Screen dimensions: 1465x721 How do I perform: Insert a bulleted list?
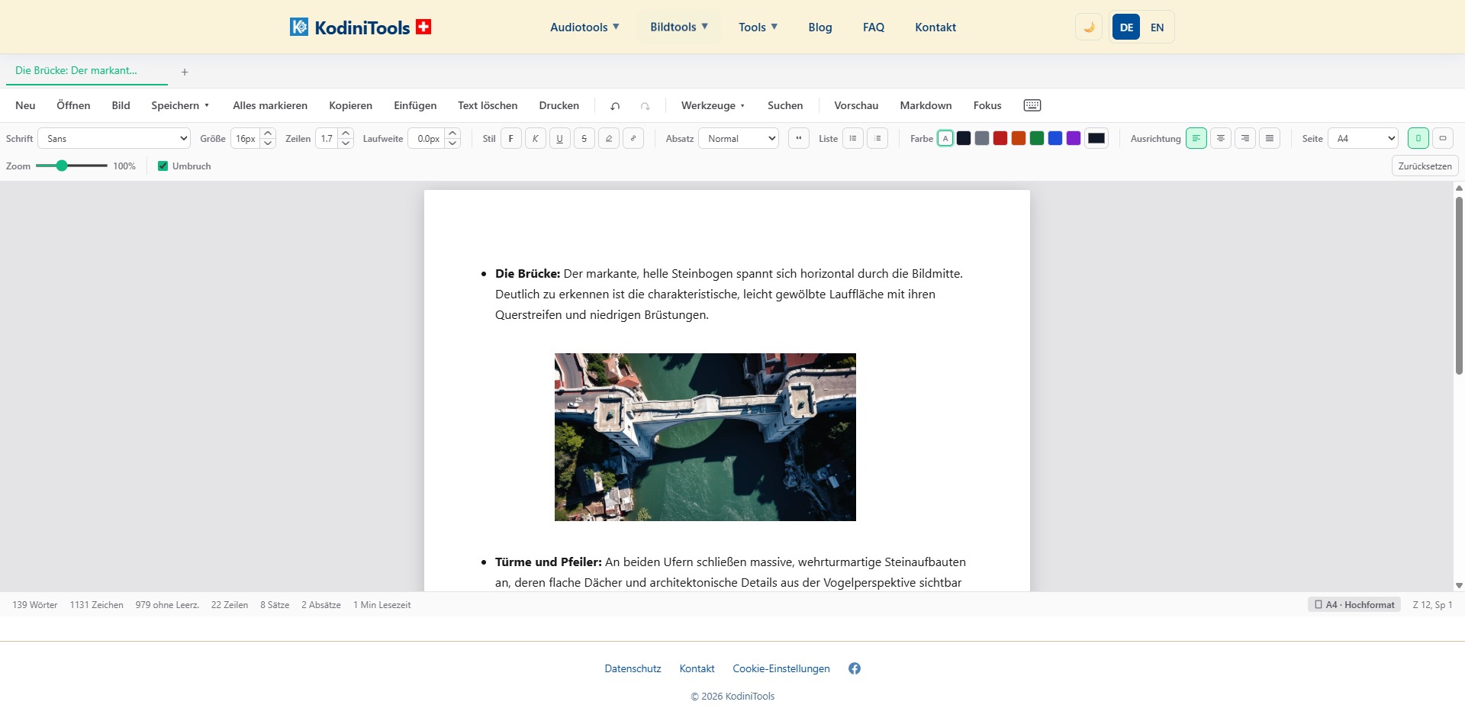pos(852,138)
